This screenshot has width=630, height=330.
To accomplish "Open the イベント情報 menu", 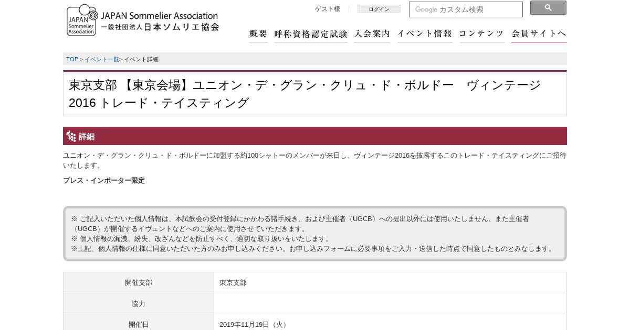I will (x=425, y=34).
